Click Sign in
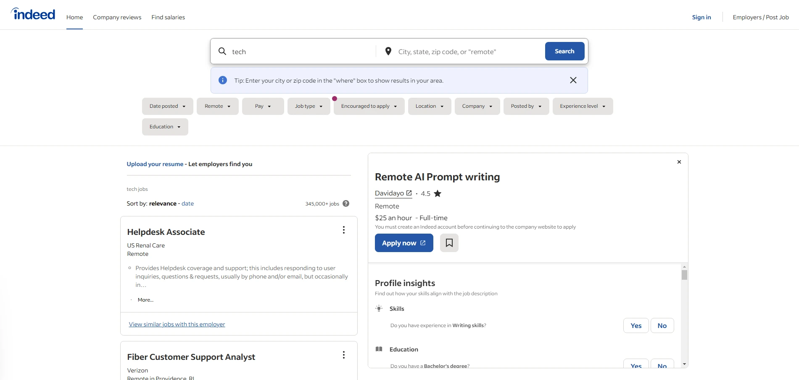Image resolution: width=799 pixels, height=380 pixels. point(701,17)
